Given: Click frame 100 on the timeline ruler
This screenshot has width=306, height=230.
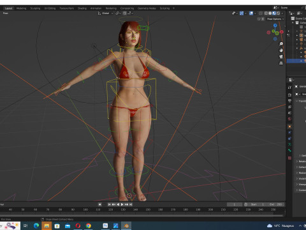Looking at the screenshot, I should 85,210.
